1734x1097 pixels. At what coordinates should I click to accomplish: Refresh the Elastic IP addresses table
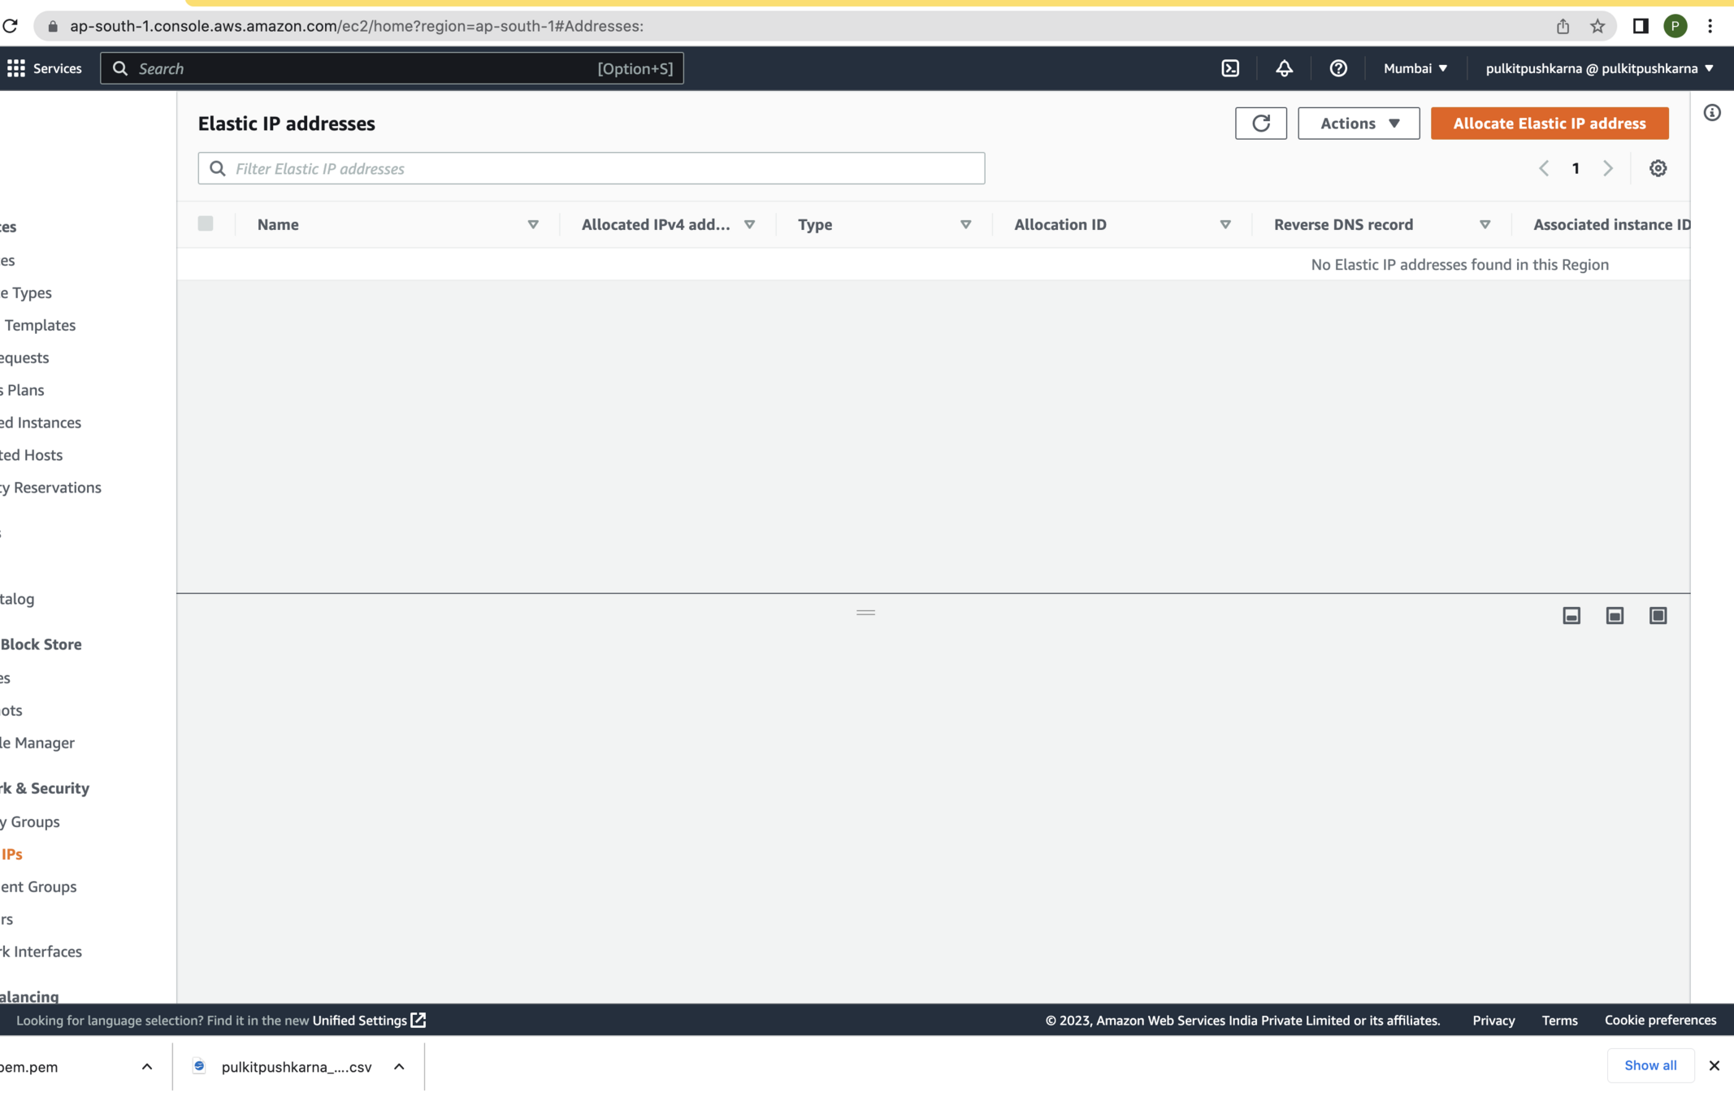[1260, 124]
